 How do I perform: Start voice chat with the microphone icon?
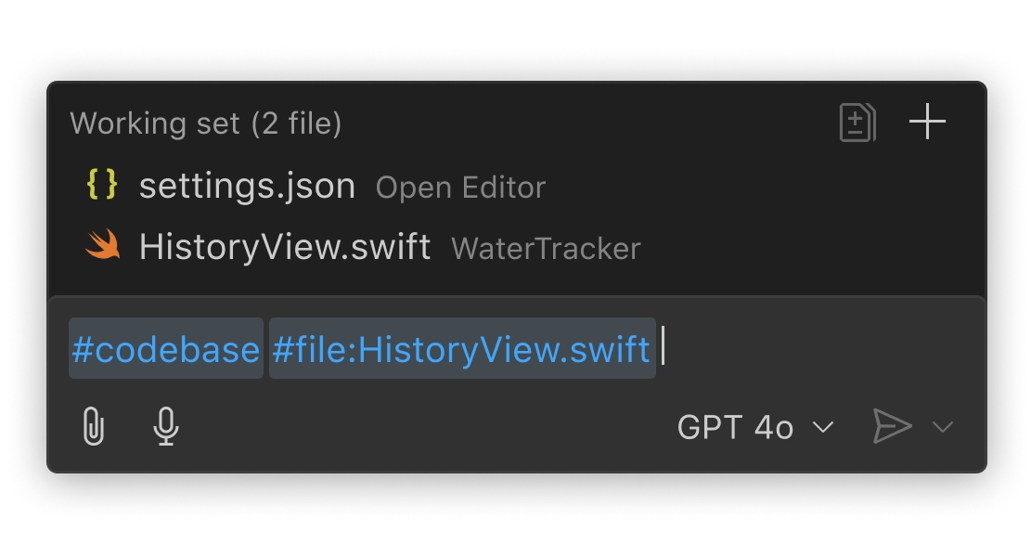click(166, 426)
